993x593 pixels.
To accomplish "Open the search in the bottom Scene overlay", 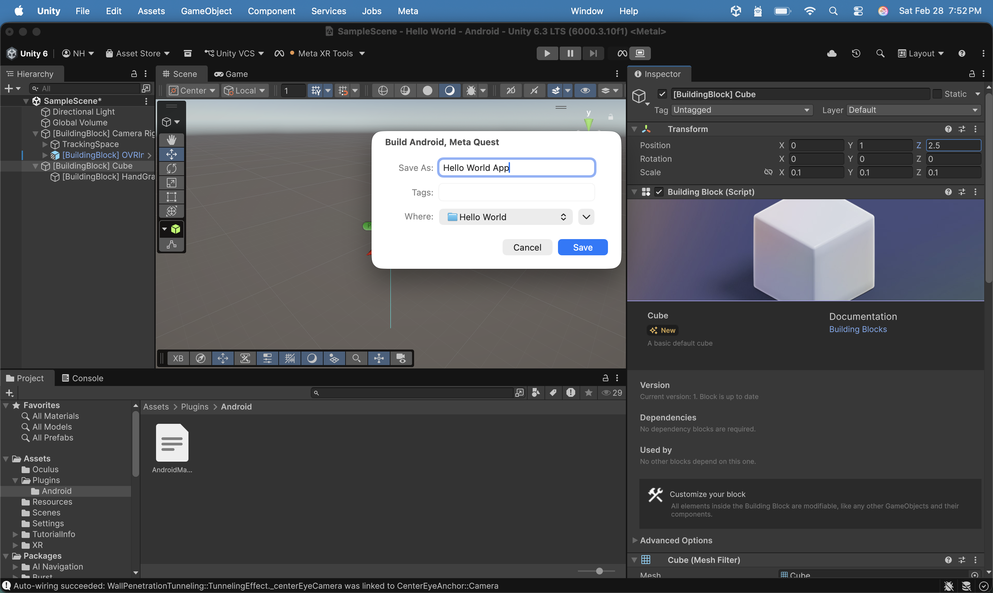I will tap(356, 358).
